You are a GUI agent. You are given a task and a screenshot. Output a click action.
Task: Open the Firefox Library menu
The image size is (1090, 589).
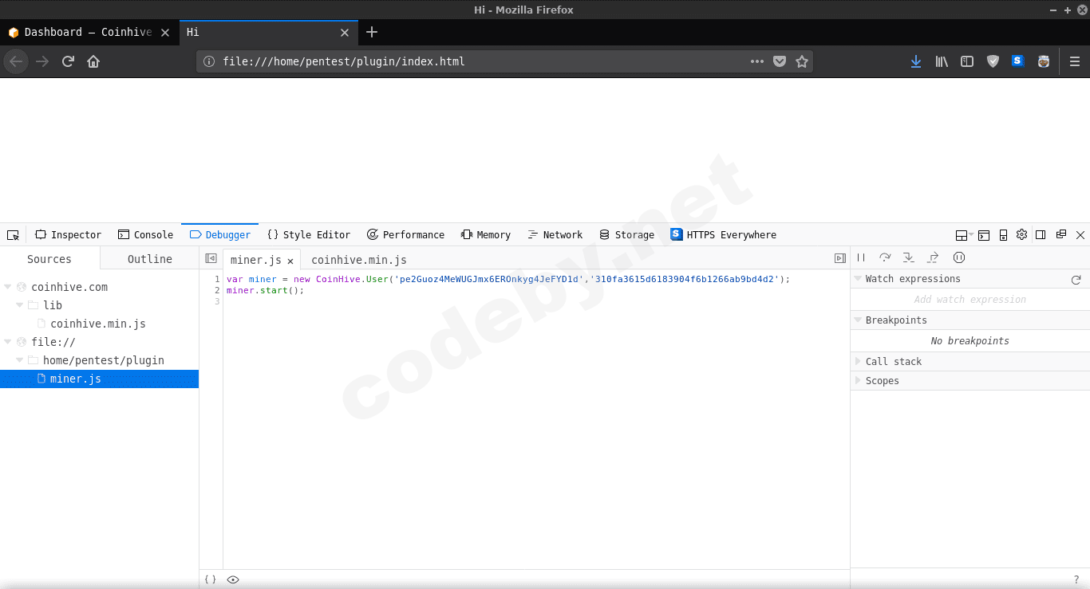(x=942, y=61)
